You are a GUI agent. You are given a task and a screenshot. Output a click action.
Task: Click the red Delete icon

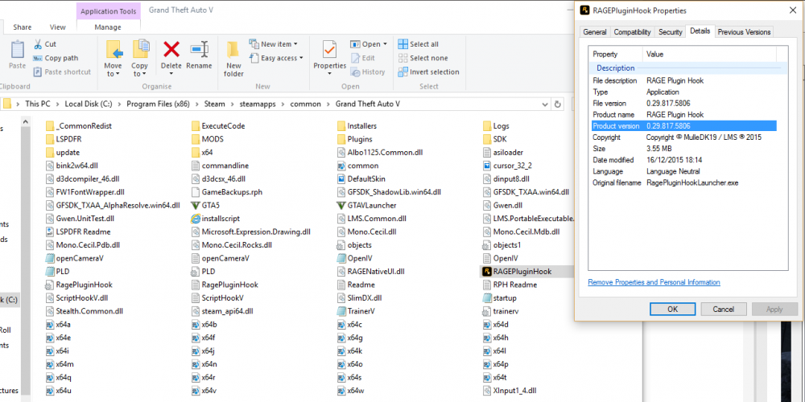tap(171, 49)
